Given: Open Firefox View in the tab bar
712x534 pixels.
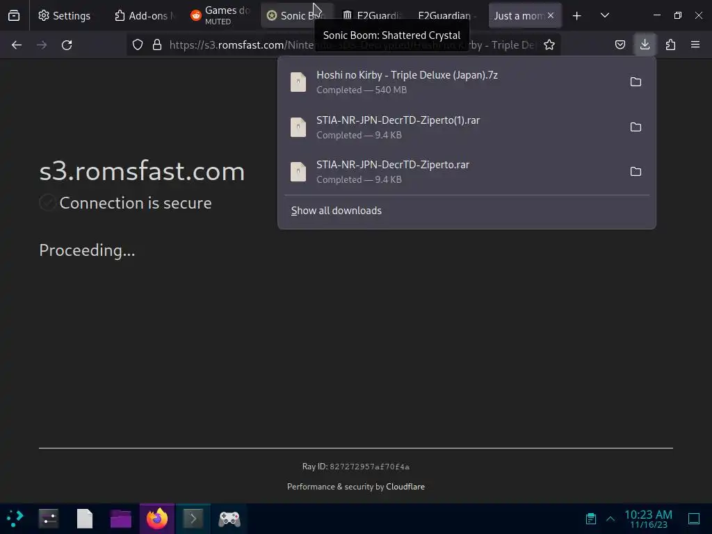Looking at the screenshot, I should click(x=14, y=15).
